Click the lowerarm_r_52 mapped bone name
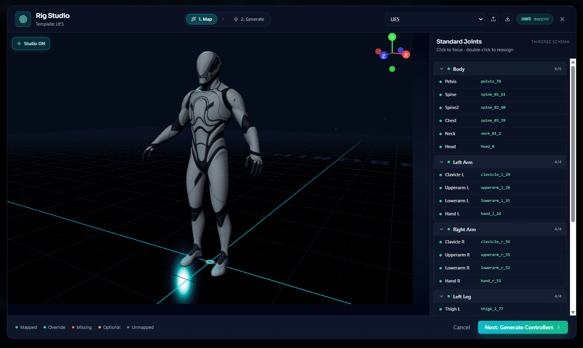 coord(495,268)
